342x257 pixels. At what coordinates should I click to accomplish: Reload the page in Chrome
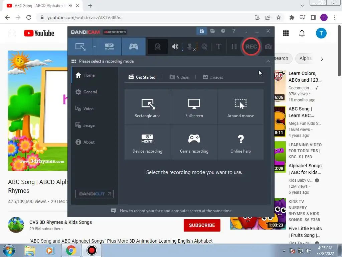pos(29,17)
